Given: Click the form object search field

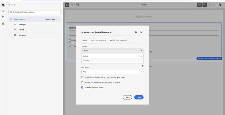Looking at the screenshot, I should pyautogui.click(x=34, y=12).
